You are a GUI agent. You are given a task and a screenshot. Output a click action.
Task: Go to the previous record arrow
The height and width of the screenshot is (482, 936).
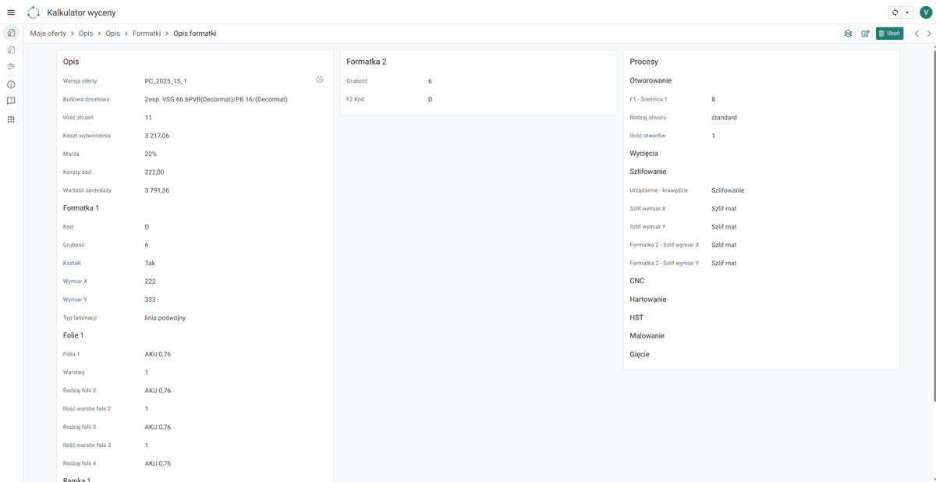coord(916,34)
